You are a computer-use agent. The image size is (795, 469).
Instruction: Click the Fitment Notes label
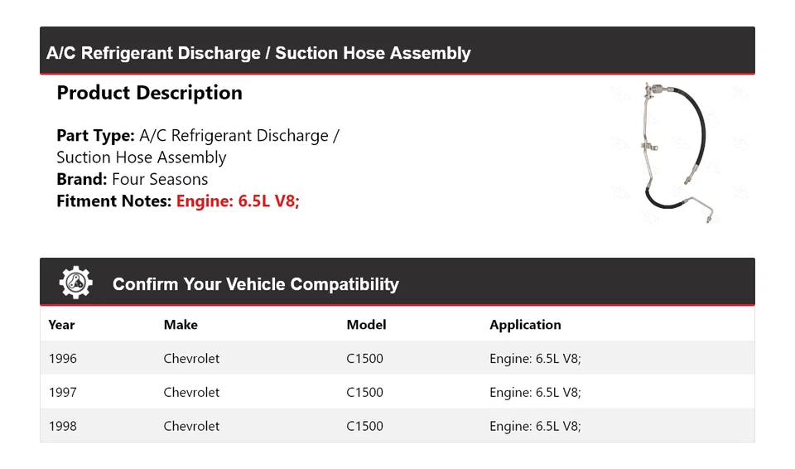coord(114,201)
